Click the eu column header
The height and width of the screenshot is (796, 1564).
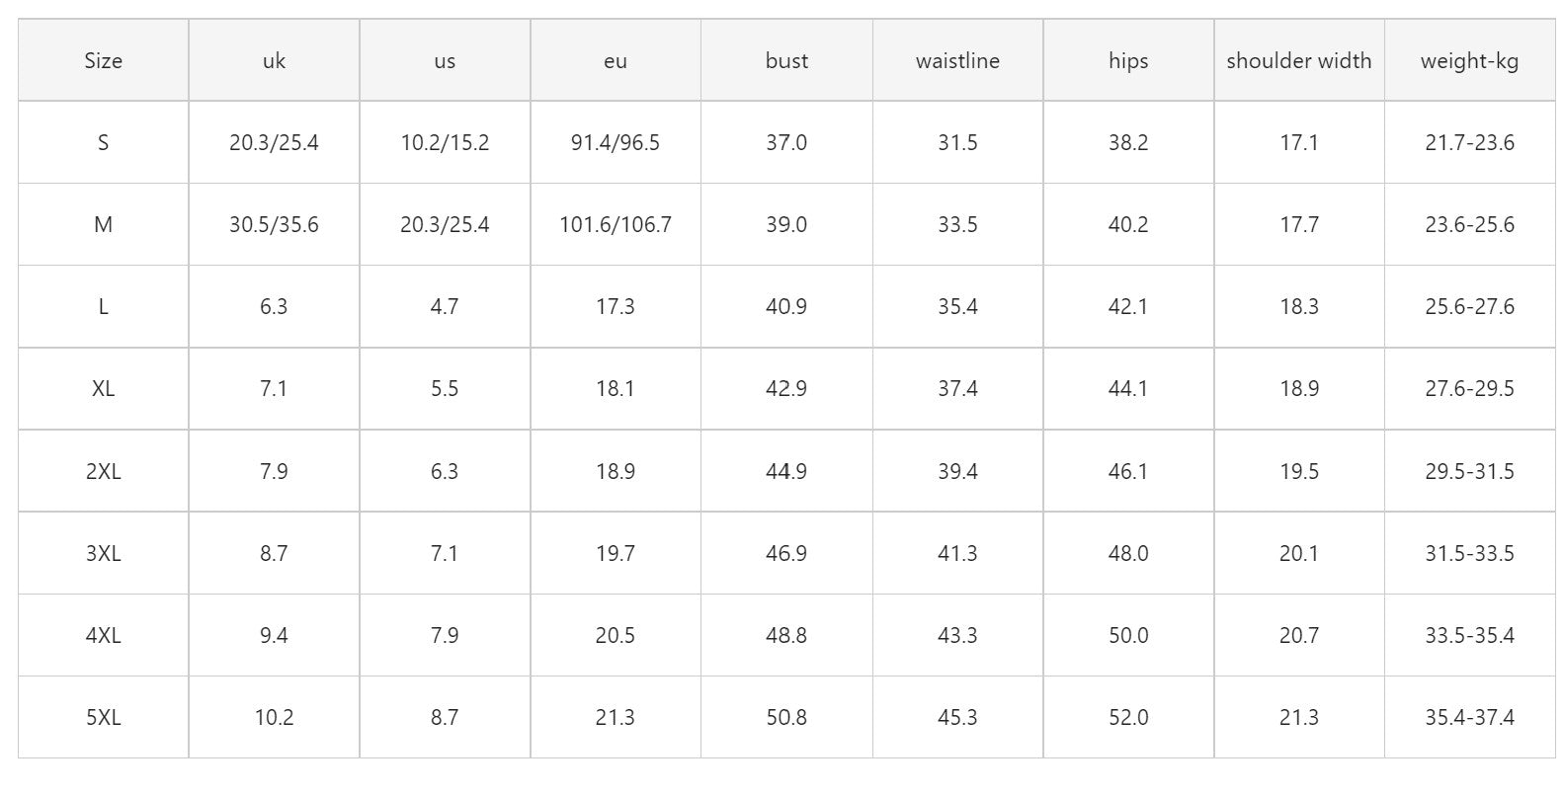tap(616, 61)
